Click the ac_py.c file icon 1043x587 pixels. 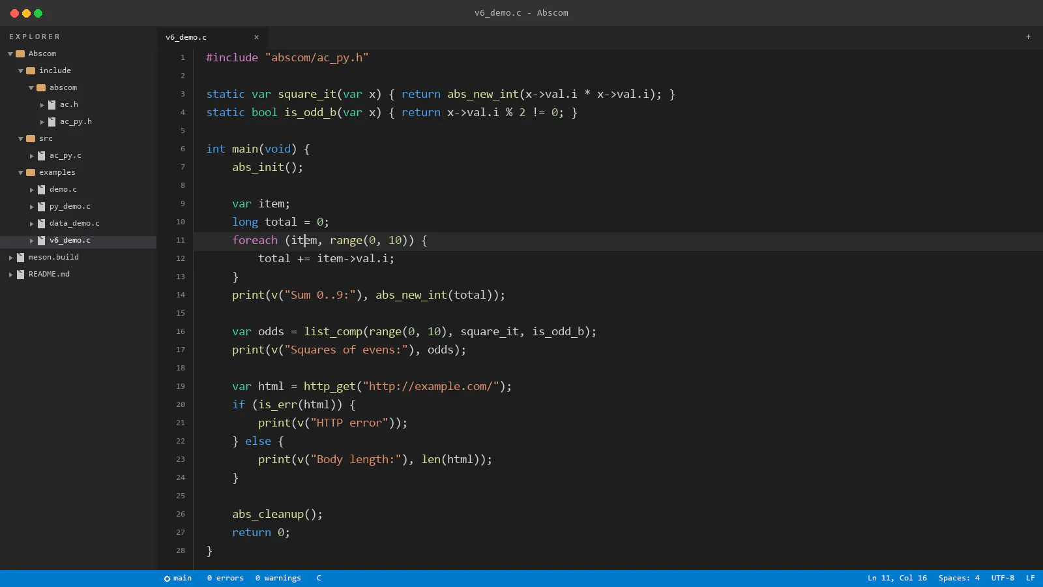(42, 155)
